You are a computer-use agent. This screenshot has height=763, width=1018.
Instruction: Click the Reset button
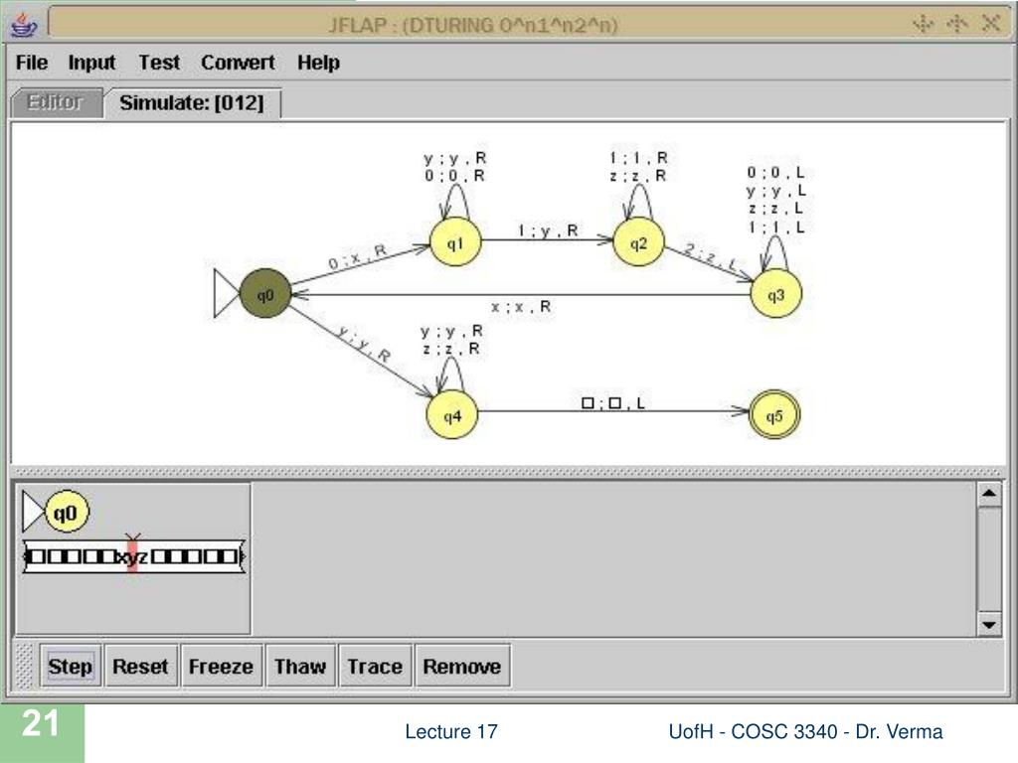pyautogui.click(x=140, y=666)
